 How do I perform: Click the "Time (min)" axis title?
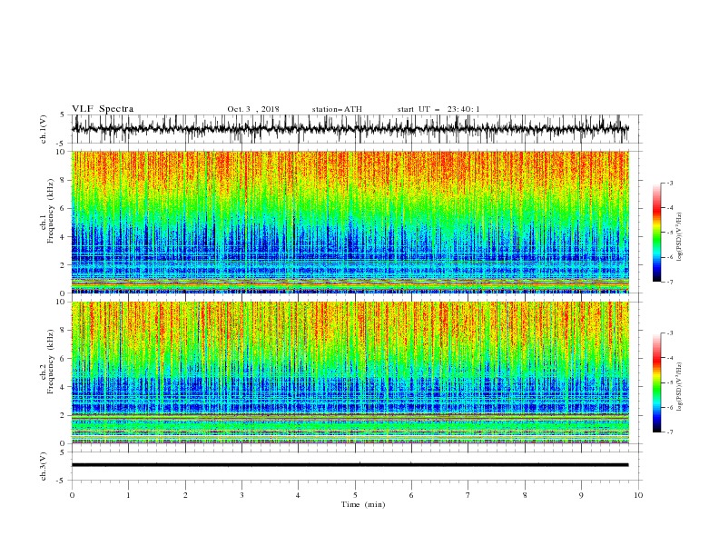[363, 504]
